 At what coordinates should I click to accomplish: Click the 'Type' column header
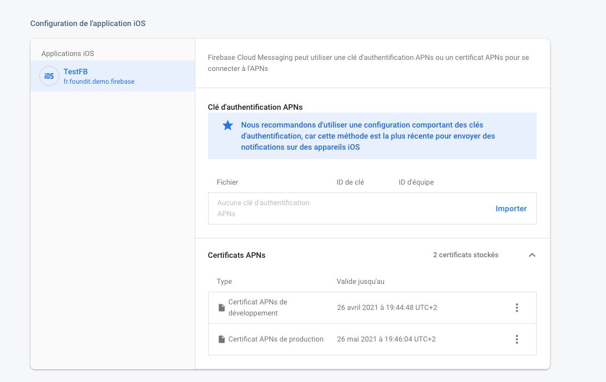224,281
